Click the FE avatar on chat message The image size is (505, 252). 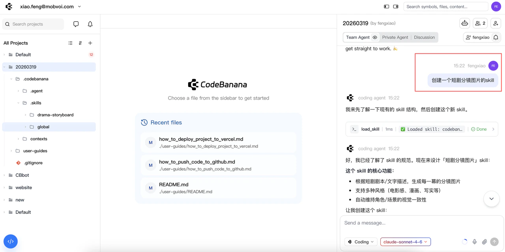(x=493, y=66)
